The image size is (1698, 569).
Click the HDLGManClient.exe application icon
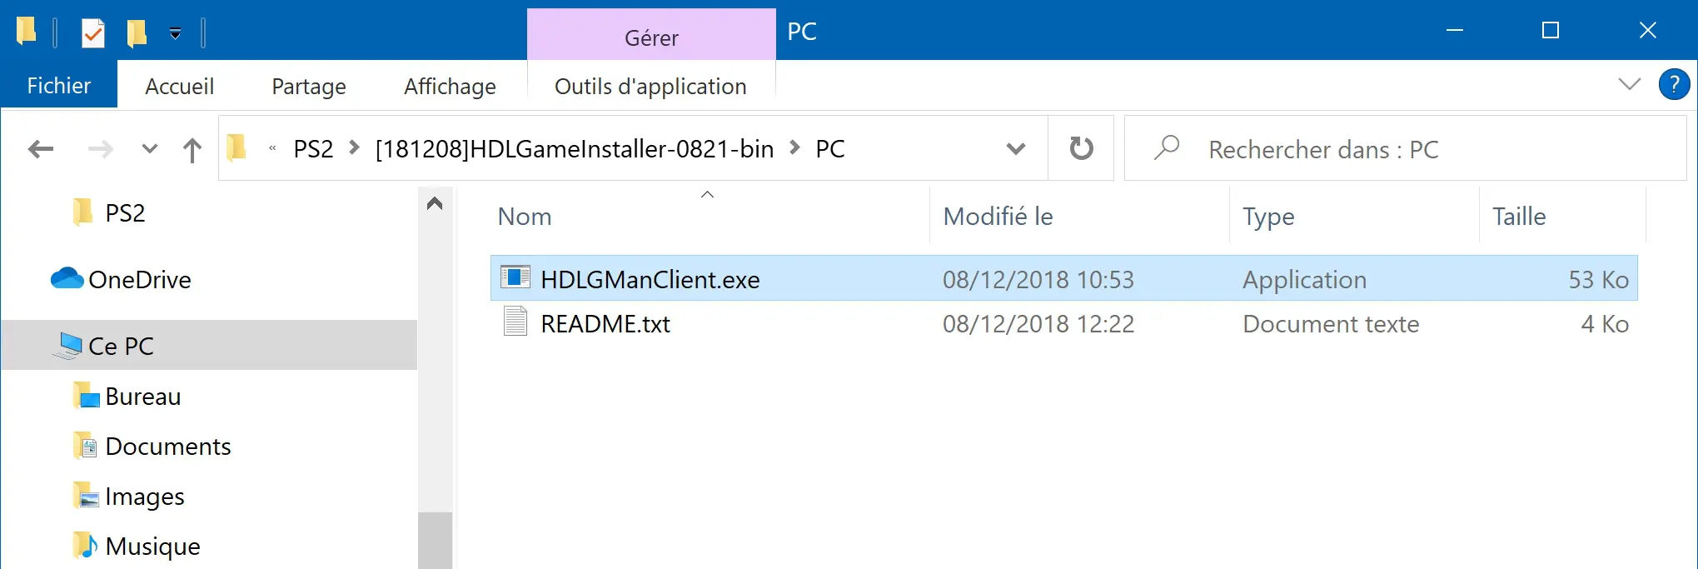(x=515, y=277)
